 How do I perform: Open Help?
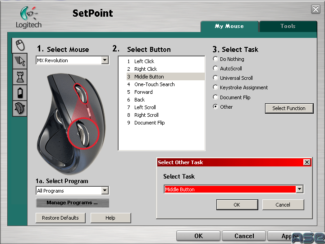[110, 218]
